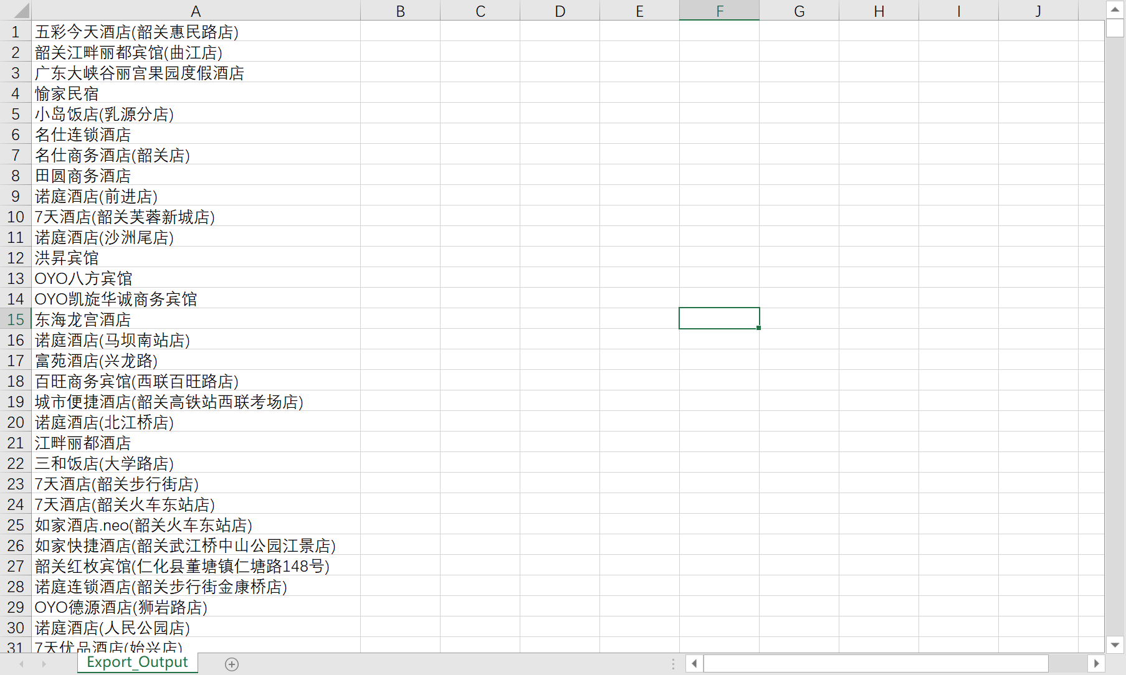Select cell with 名仕商务酒店(韶关店)
The height and width of the screenshot is (675, 1126).
pyautogui.click(x=196, y=155)
